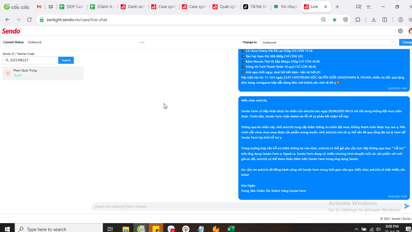This screenshot has height=232, width=412.
Task: Click the Change status button
Action: pyautogui.click(x=406, y=42)
